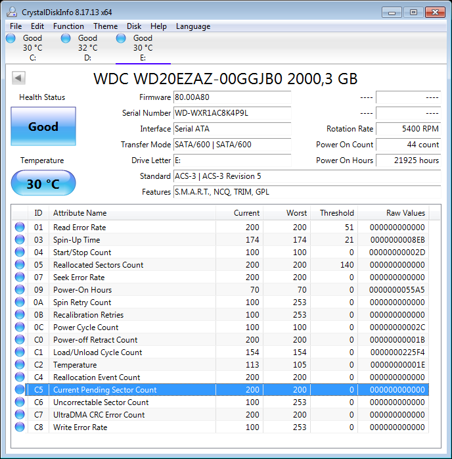Click the status orb on Spin Retry Count row

[x=20, y=302]
